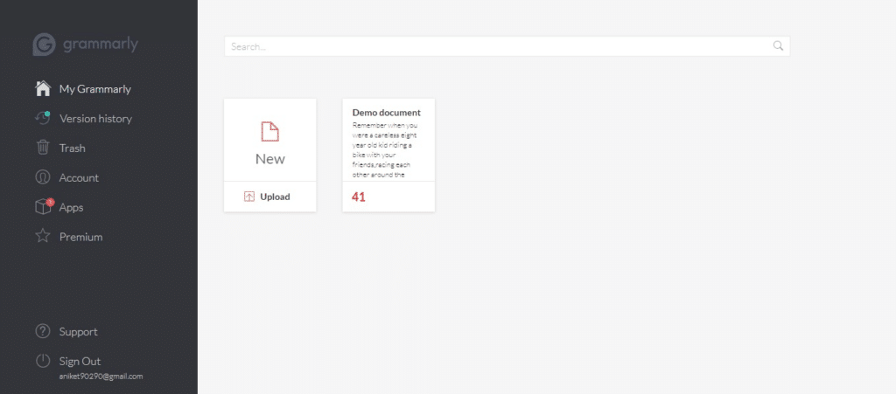
Task: Go to Trash
Action: (x=72, y=149)
